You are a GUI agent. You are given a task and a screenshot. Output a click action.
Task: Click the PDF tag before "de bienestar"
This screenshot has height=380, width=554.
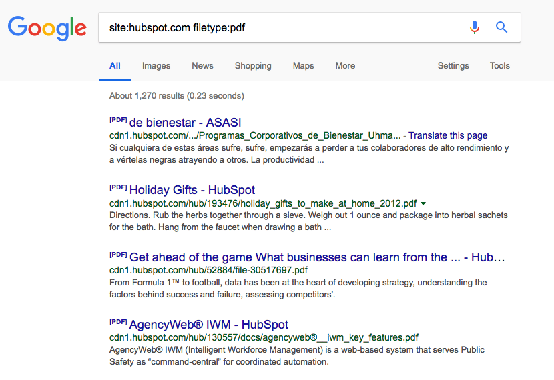118,120
